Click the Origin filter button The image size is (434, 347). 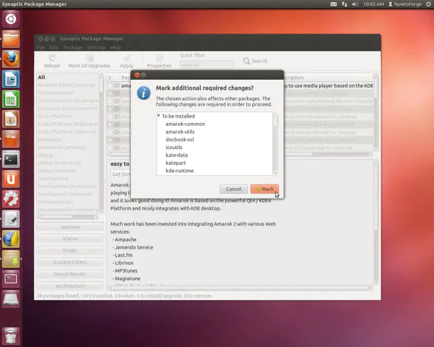70,250
